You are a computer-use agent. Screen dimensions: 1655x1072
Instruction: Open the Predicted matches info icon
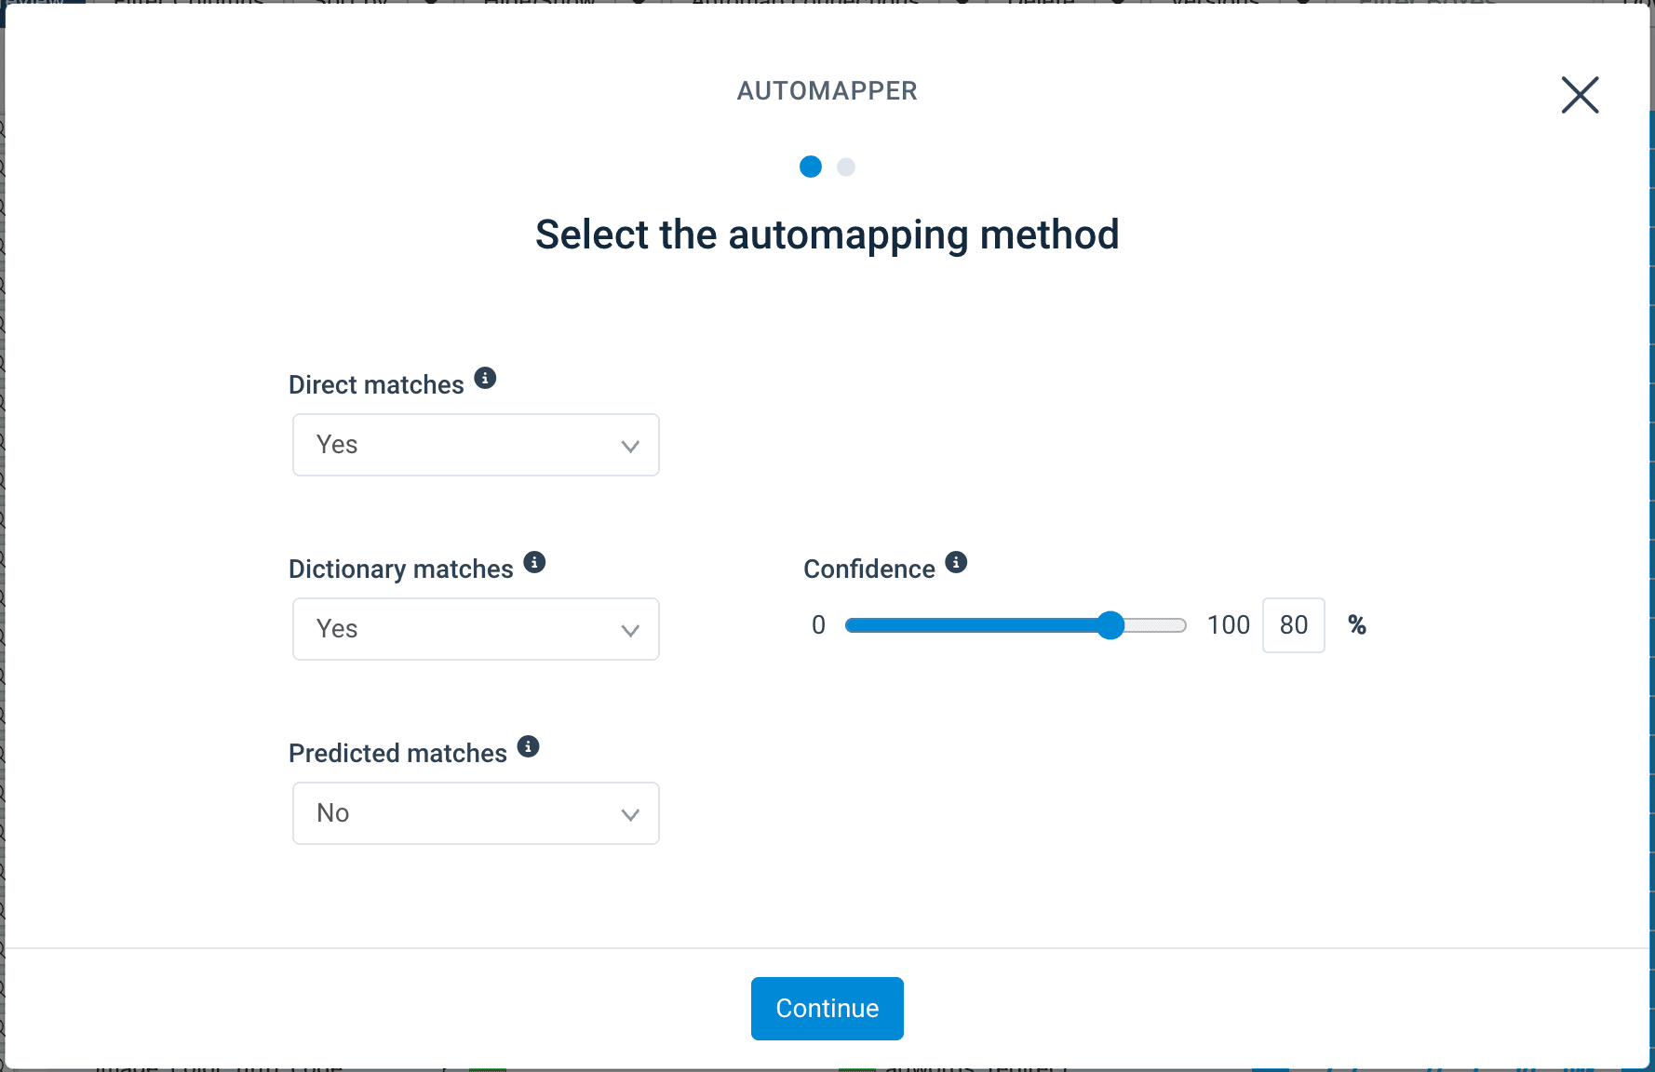point(528,746)
